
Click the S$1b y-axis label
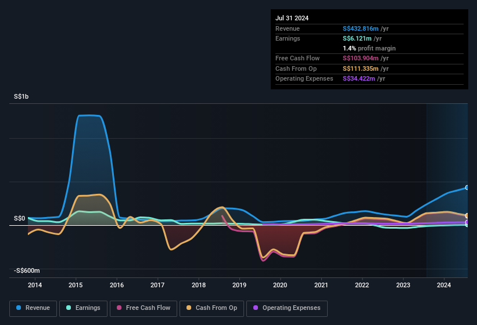click(21, 96)
